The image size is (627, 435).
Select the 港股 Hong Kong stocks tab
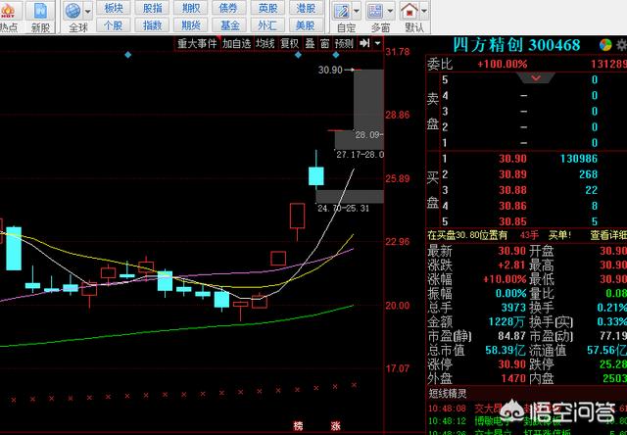[306, 8]
